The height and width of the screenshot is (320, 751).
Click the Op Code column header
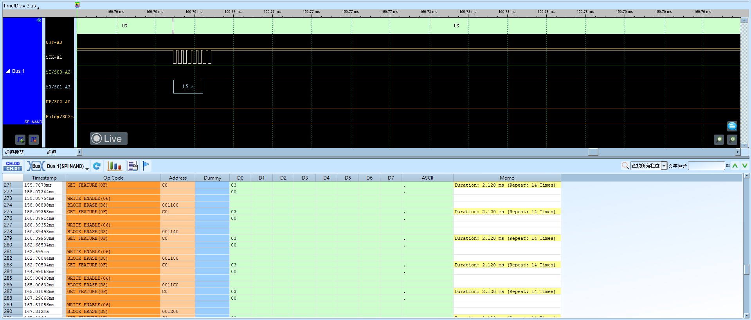(113, 178)
